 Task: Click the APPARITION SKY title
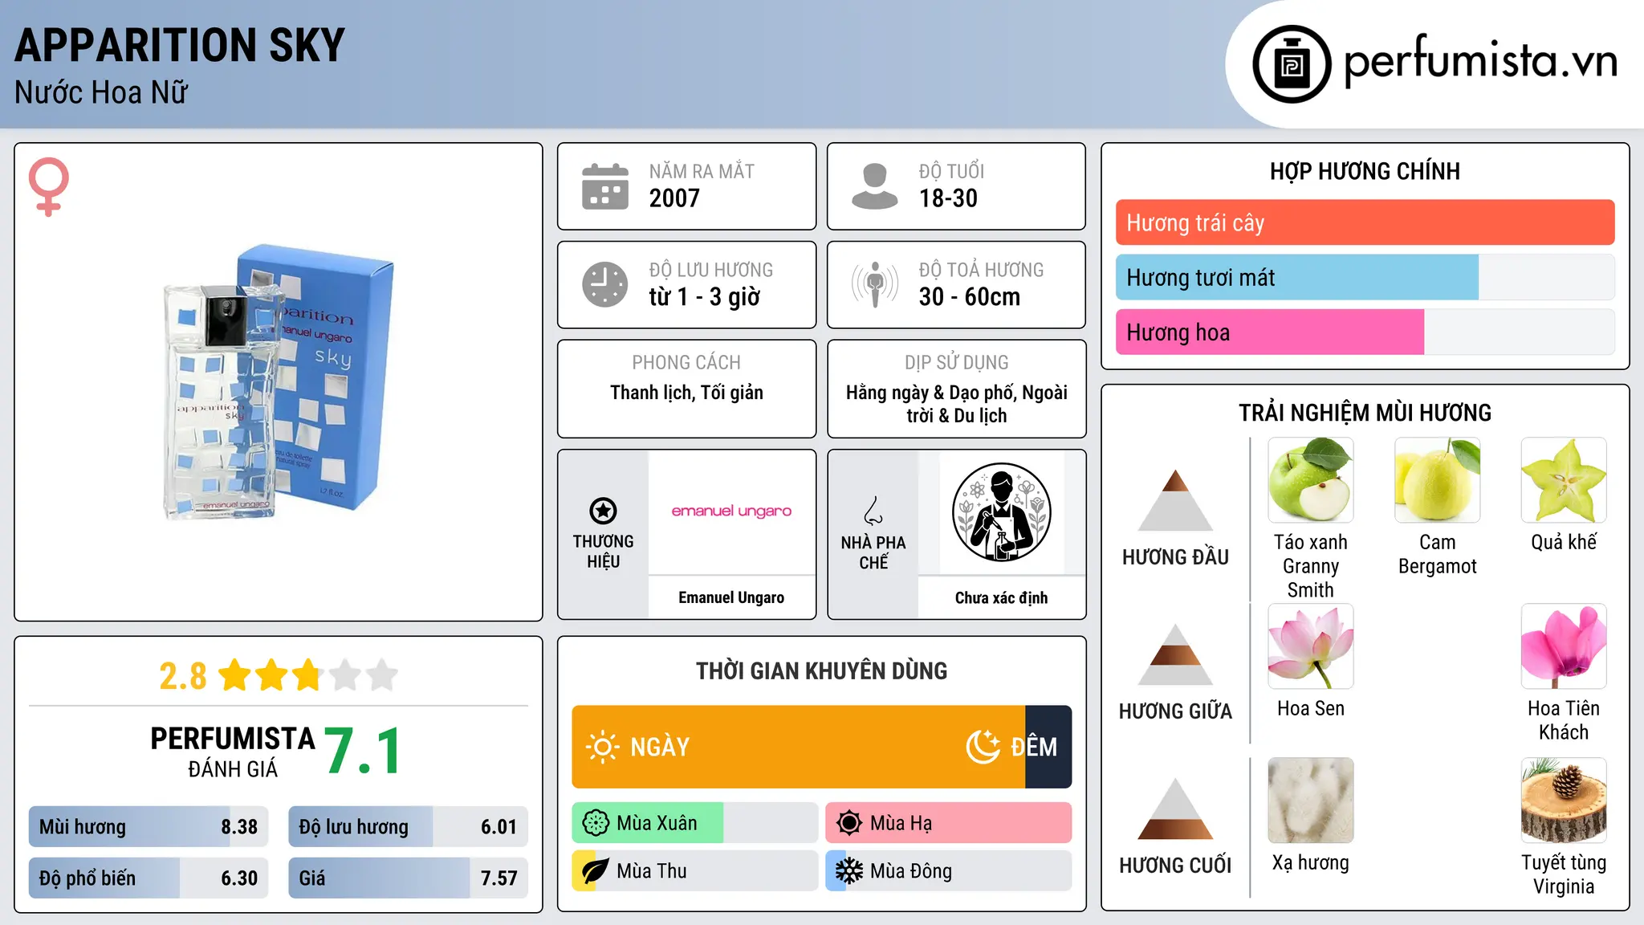(180, 45)
